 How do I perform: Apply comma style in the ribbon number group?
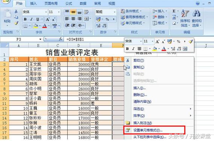point(114,19)
